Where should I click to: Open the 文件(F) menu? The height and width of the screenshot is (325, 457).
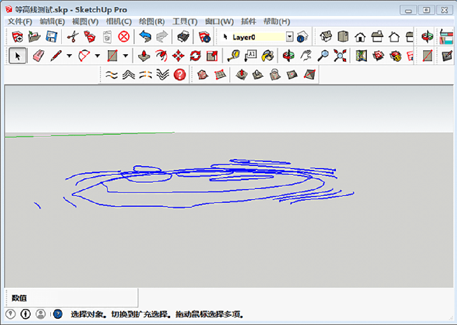coord(19,22)
